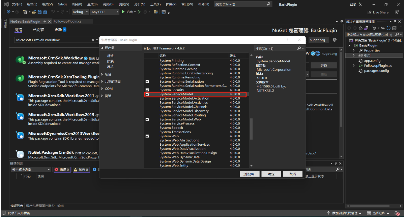The width and height of the screenshot is (404, 217).
Task: Close the NuGet: BasicPlugin tab
Action: pos(50,22)
